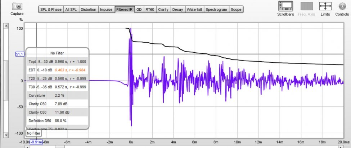Click the EDT 0..-10 dB row
Viewport: 351px width, 148px height.
(58, 70)
